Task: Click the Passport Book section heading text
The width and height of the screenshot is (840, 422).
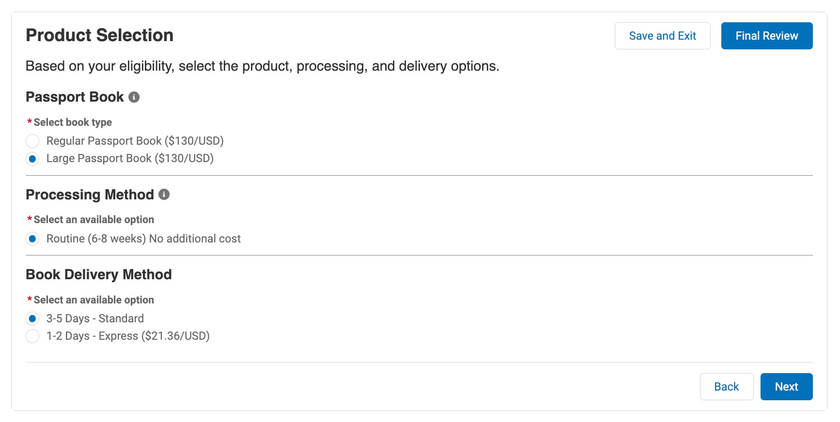Action: pos(75,97)
